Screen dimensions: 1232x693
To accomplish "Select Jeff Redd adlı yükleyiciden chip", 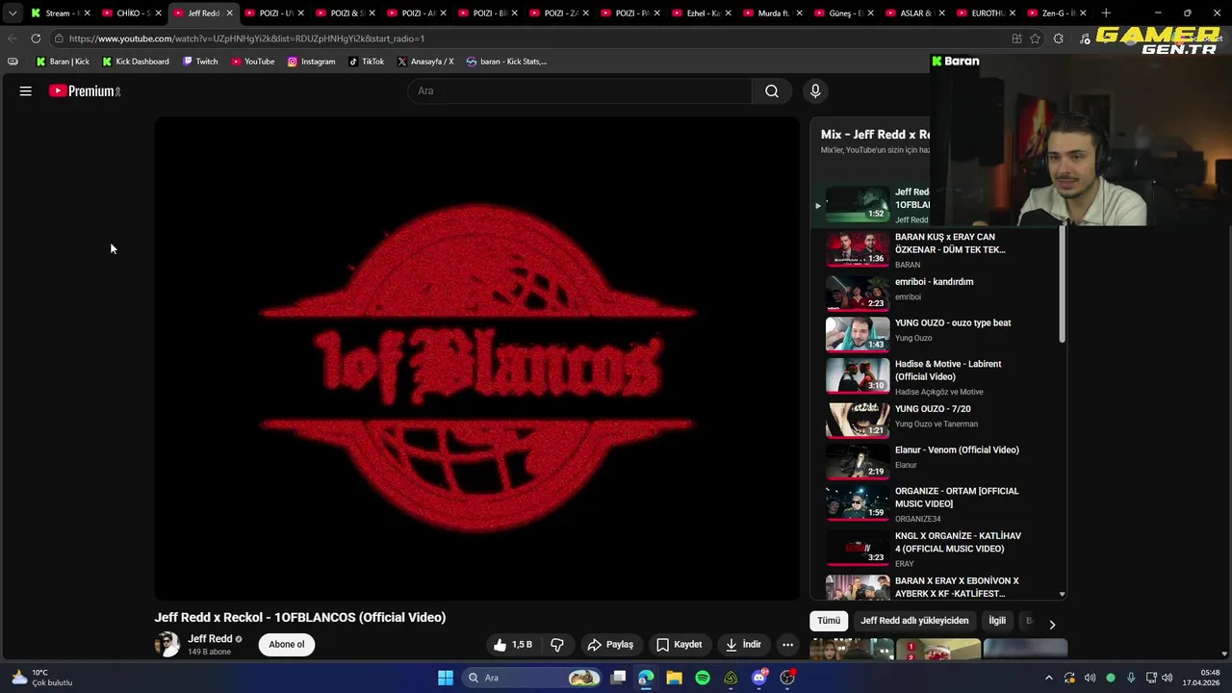I will click(914, 621).
